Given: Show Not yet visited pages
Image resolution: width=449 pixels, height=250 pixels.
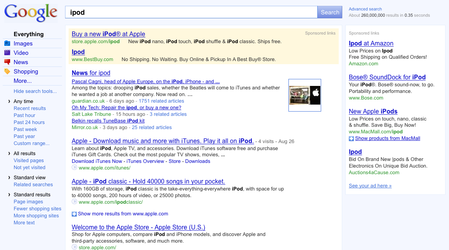Looking at the screenshot, I should (x=30, y=168).
